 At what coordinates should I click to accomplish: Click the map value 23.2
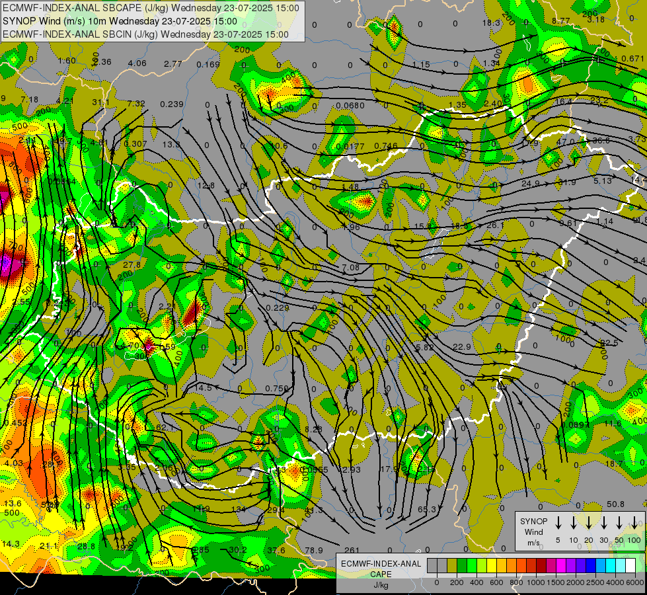click(x=599, y=100)
